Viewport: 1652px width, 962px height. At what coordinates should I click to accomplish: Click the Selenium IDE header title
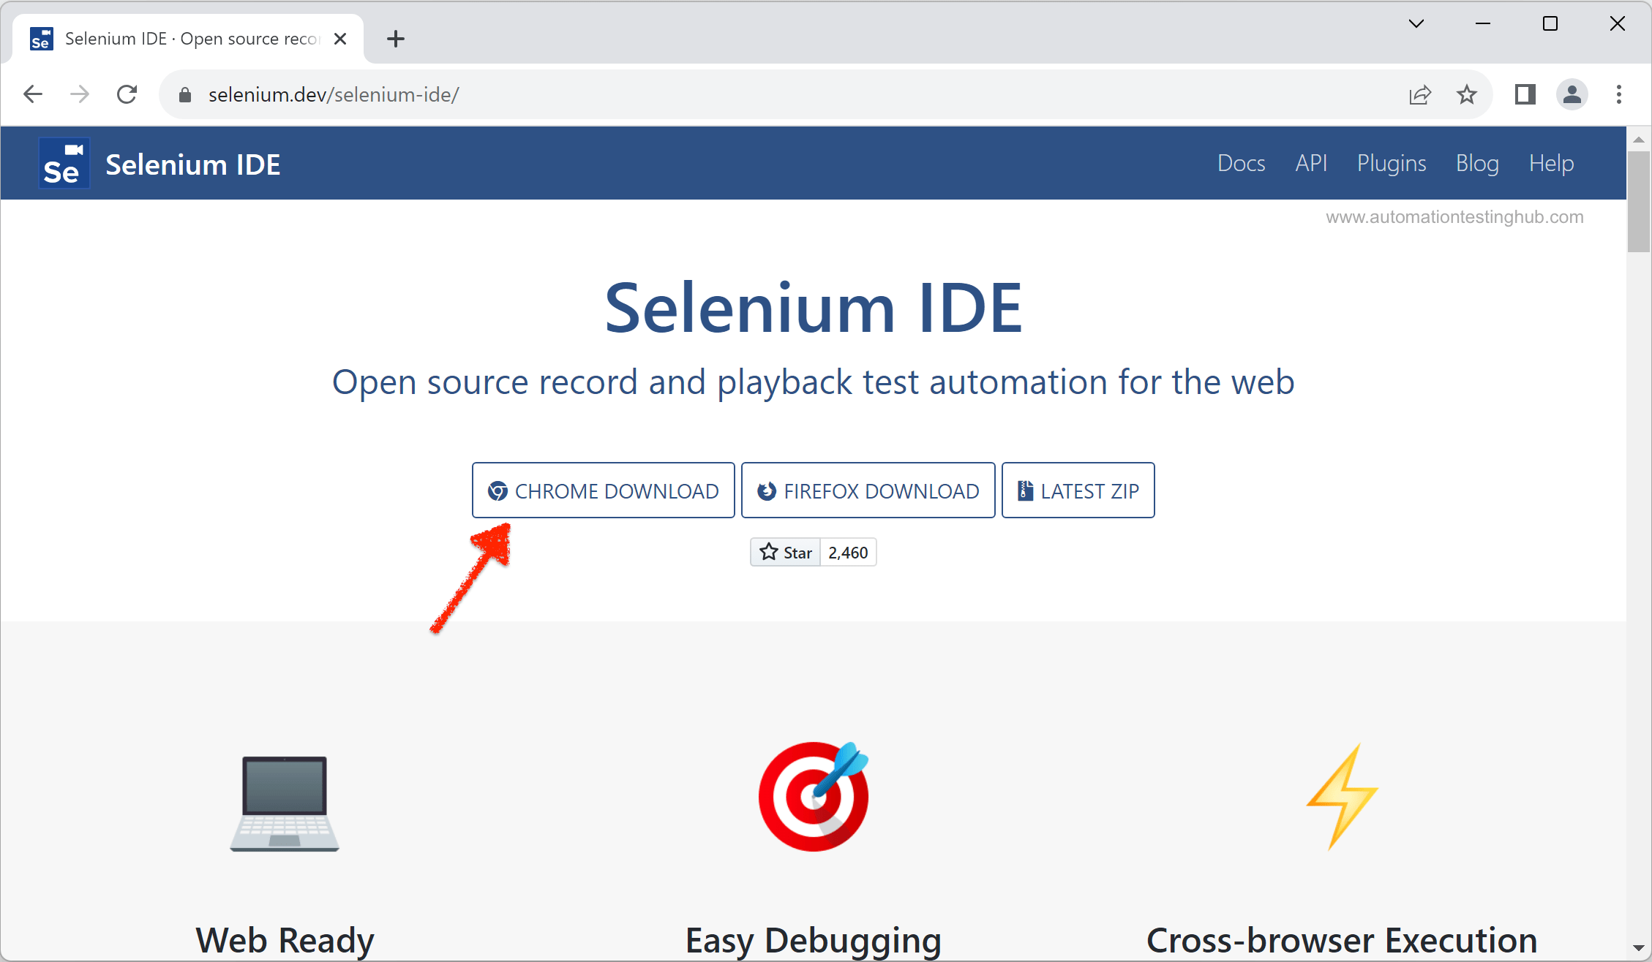[x=193, y=164]
